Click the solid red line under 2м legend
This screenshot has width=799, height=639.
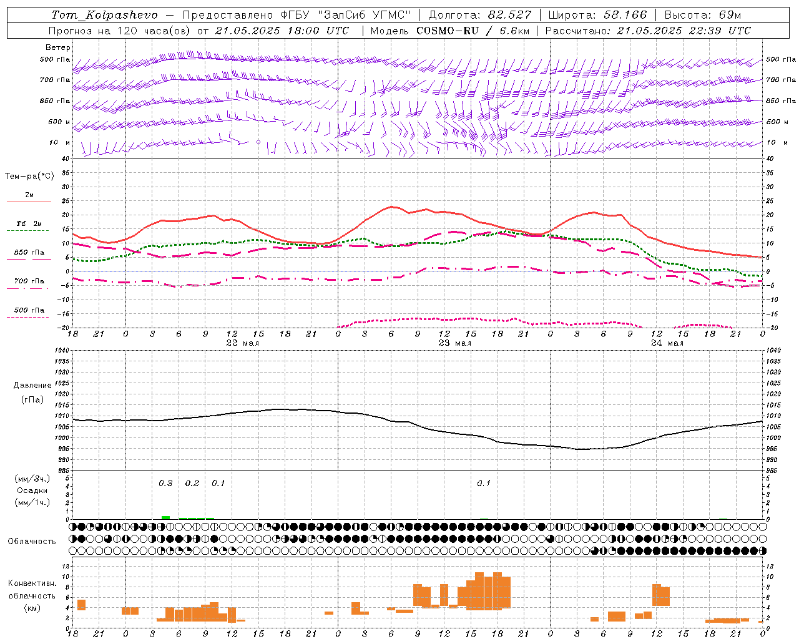28,202
